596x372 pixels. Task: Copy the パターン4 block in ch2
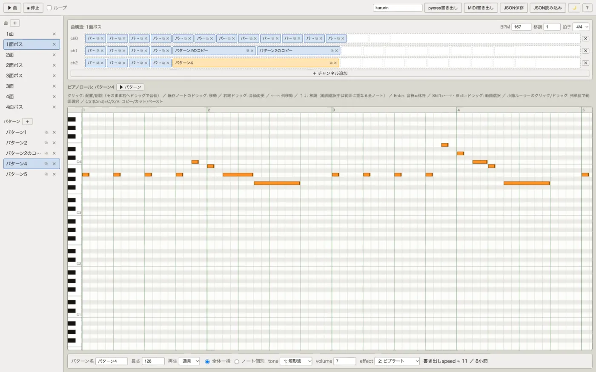[331, 63]
